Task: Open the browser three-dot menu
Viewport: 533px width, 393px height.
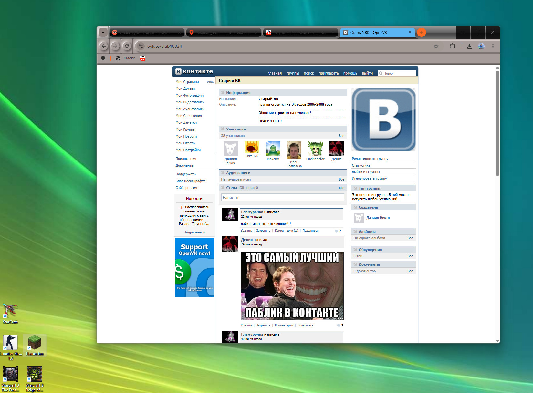Action: [x=493, y=46]
